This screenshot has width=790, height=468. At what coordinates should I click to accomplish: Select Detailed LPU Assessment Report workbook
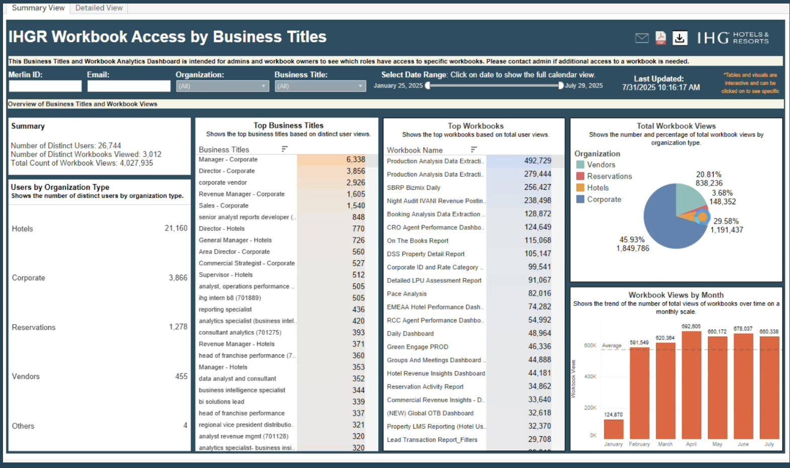(434, 281)
